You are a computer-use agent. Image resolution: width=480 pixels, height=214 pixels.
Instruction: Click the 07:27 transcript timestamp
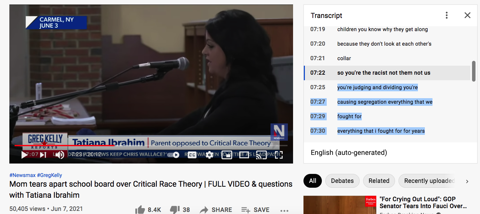tap(318, 102)
